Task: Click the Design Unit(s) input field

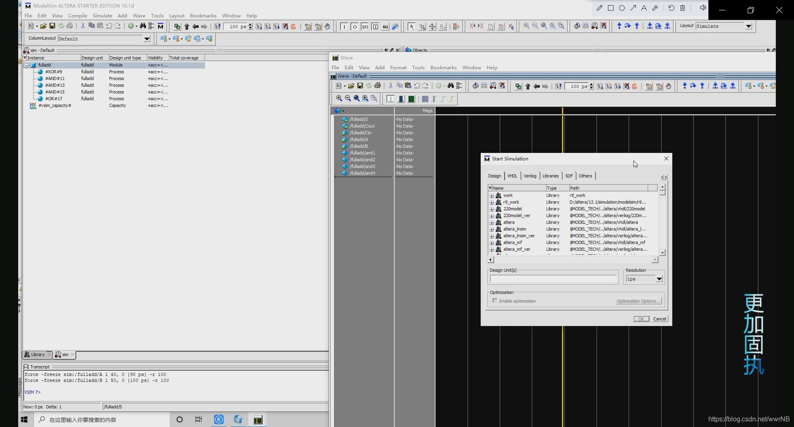Action: pyautogui.click(x=554, y=279)
